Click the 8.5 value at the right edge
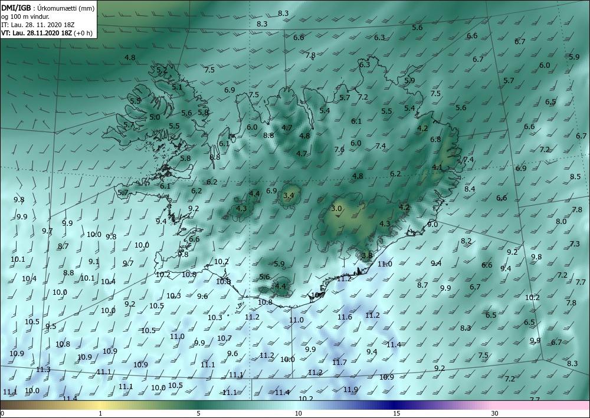The width and height of the screenshot is (590, 418). 575,176
